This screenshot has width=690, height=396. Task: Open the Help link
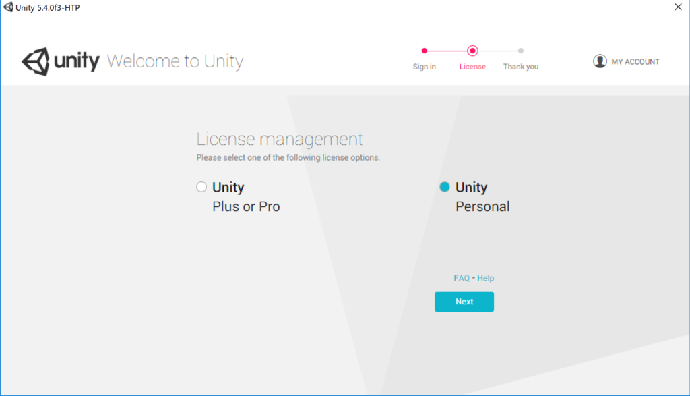[x=485, y=278]
